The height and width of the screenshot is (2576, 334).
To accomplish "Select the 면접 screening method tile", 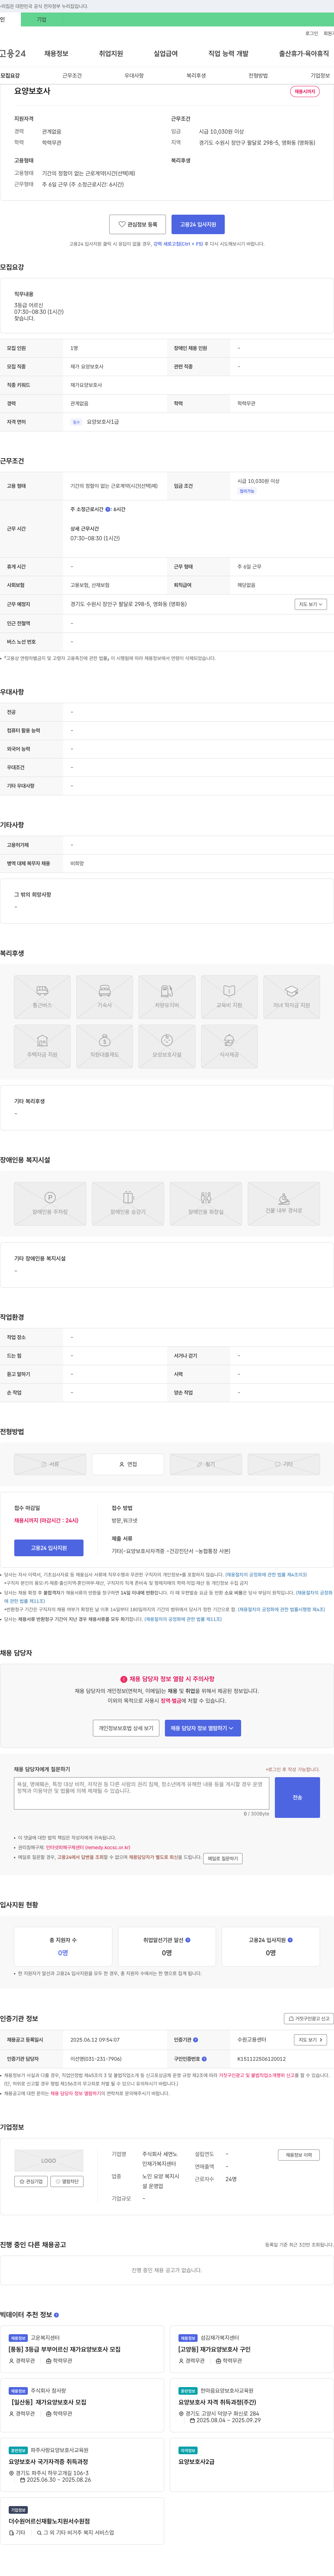I will coord(128,1464).
